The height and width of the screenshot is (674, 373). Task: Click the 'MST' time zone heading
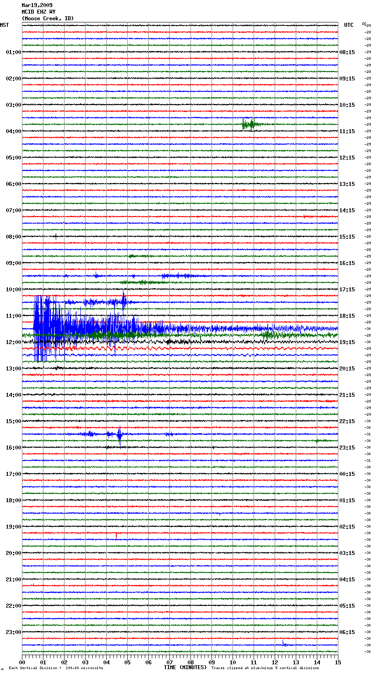point(4,25)
